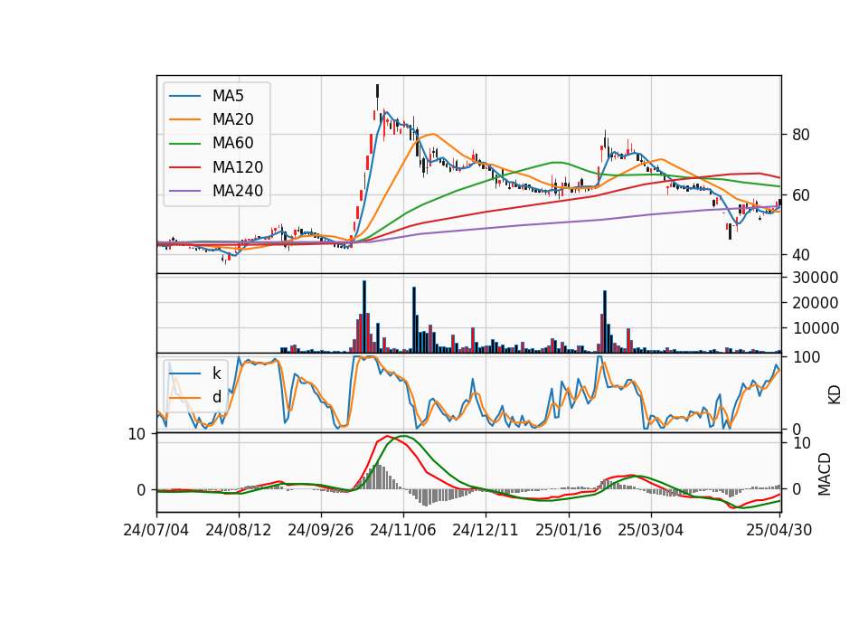The width and height of the screenshot is (868, 624).
Task: Click the red MA120 legend line sample
Action: pyautogui.click(x=184, y=167)
